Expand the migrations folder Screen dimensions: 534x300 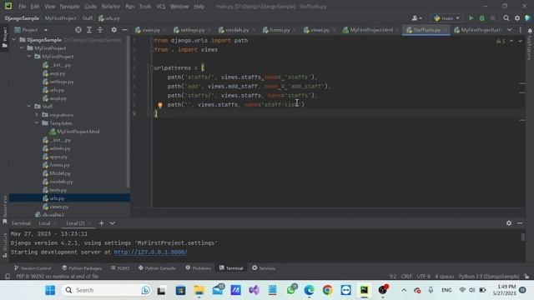(37, 115)
